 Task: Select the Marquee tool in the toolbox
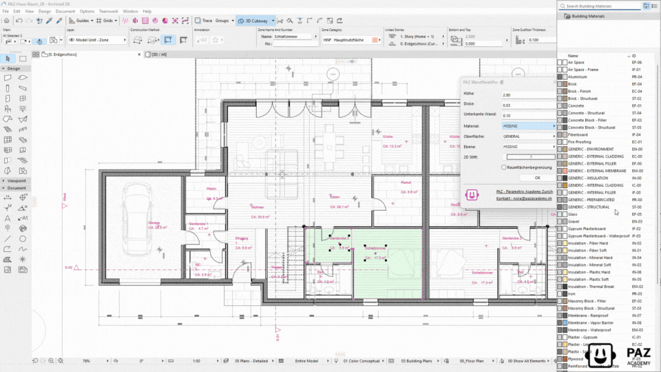point(23,59)
